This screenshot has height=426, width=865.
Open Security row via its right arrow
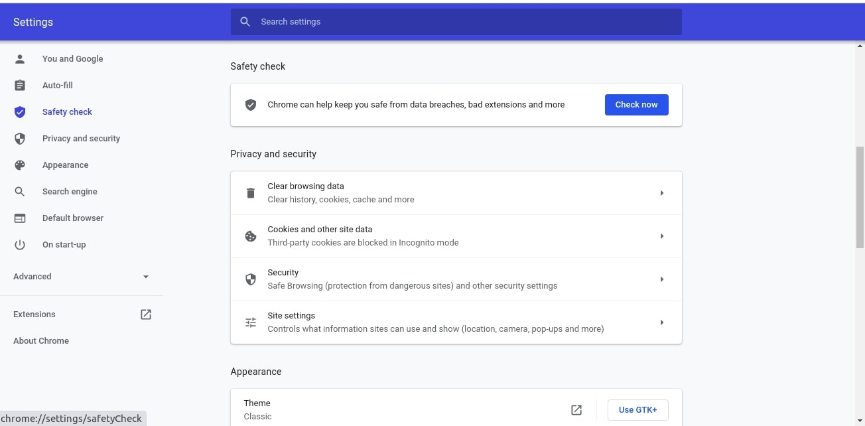click(x=662, y=279)
